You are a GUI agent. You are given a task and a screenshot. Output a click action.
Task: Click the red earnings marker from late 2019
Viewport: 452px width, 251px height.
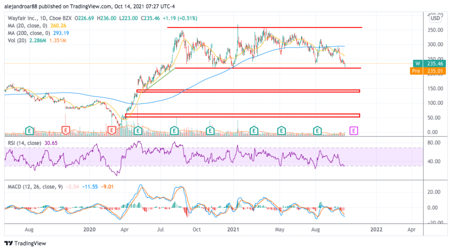pos(66,130)
